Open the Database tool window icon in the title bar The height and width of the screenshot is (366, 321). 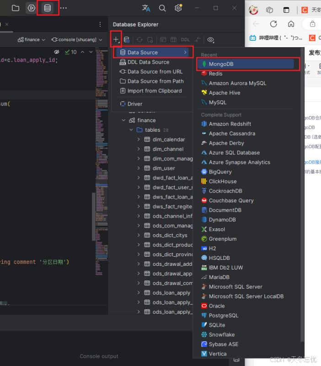coord(47,8)
